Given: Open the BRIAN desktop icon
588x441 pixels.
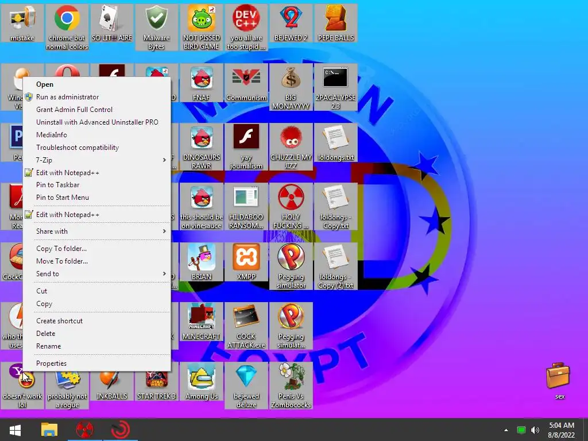Looking at the screenshot, I should tap(202, 262).
